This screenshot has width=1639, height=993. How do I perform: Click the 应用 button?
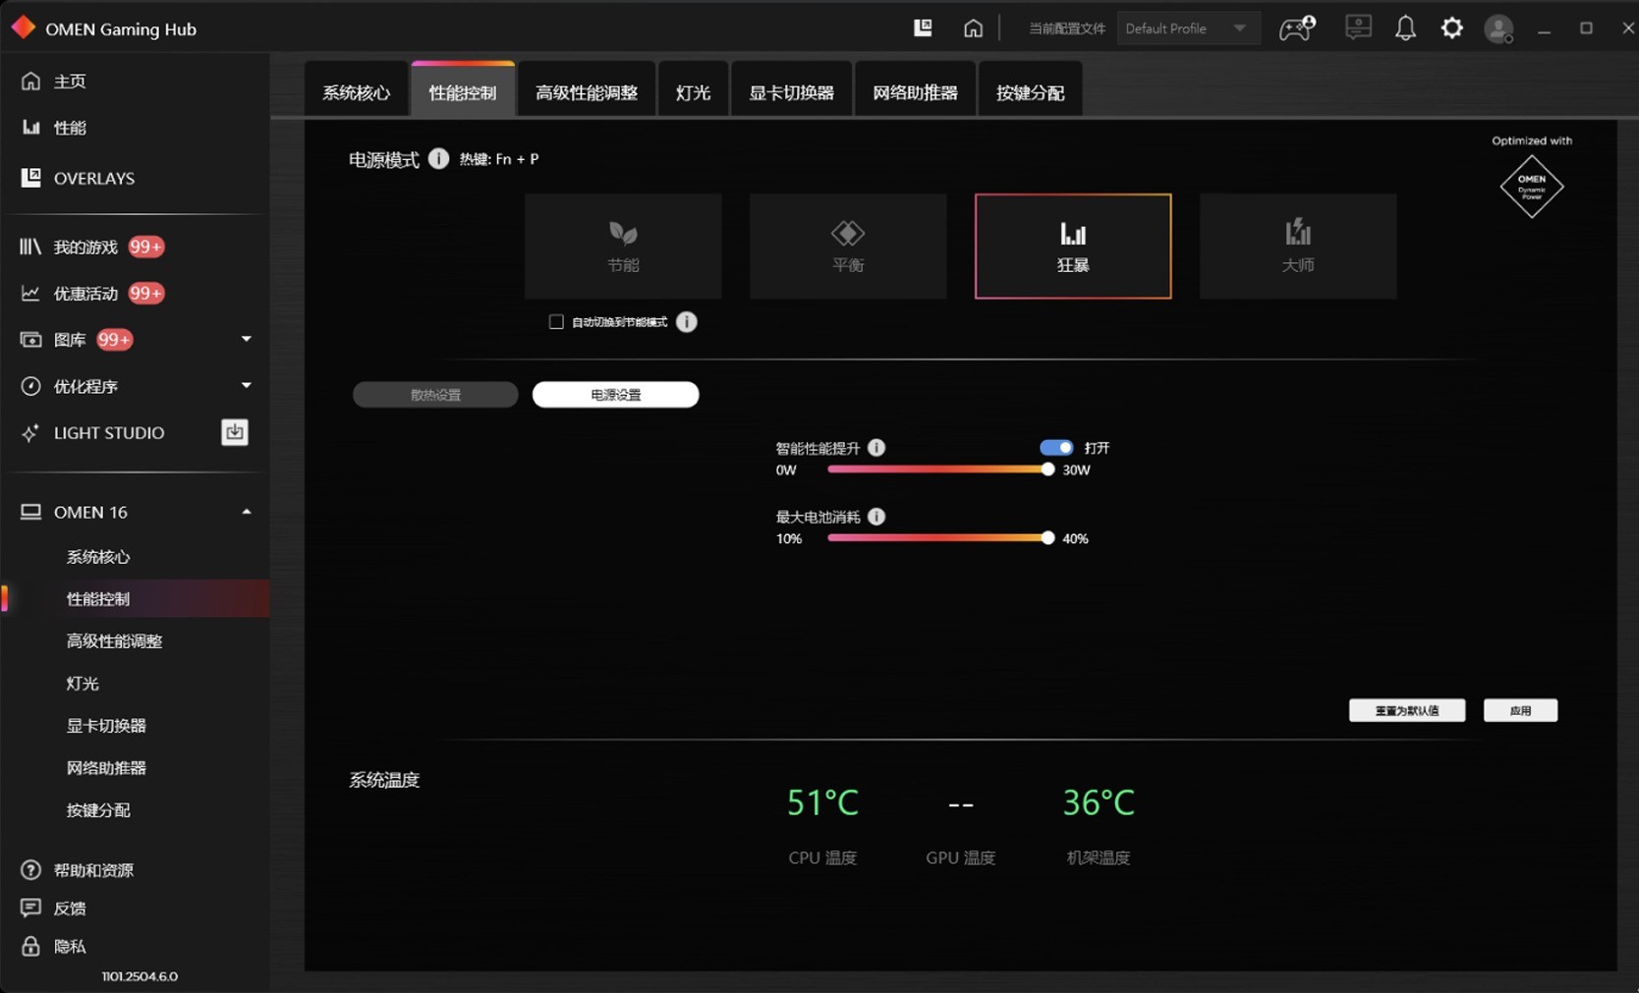click(x=1520, y=709)
